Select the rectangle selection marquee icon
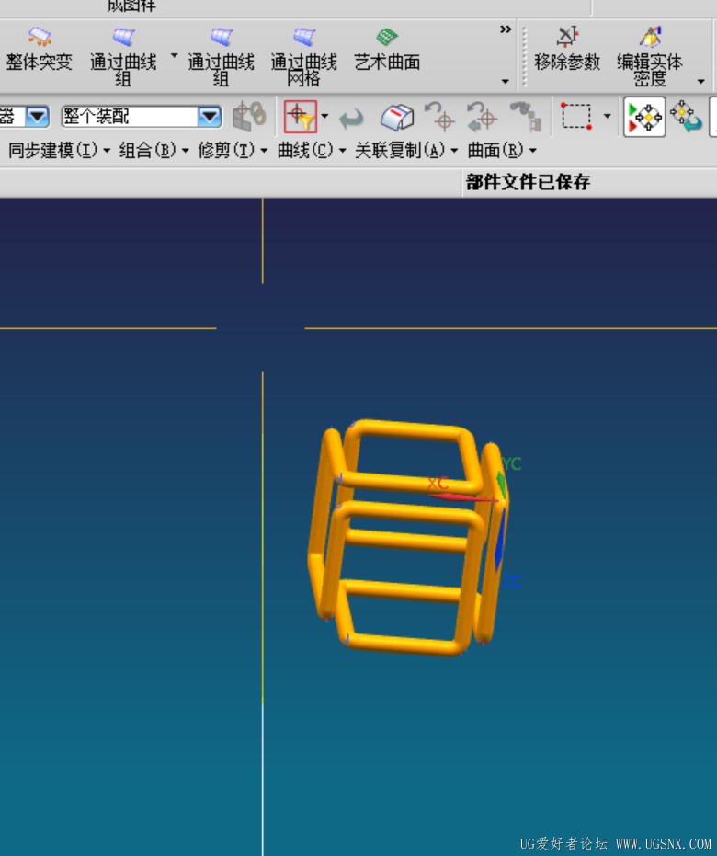 576,116
